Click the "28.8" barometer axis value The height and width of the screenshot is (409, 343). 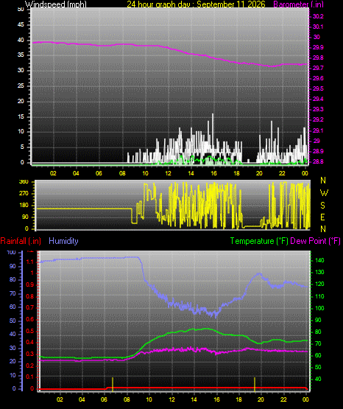[x=318, y=161]
